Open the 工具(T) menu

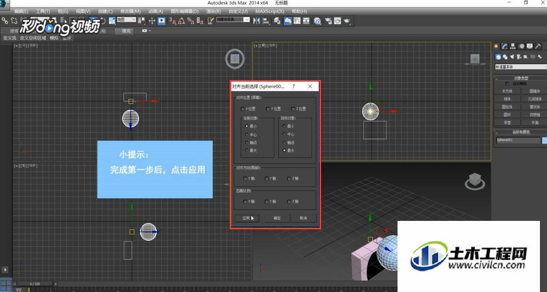point(43,11)
